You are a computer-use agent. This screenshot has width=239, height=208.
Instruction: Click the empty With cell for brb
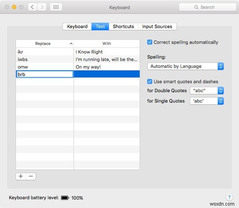pyautogui.click(x=107, y=74)
